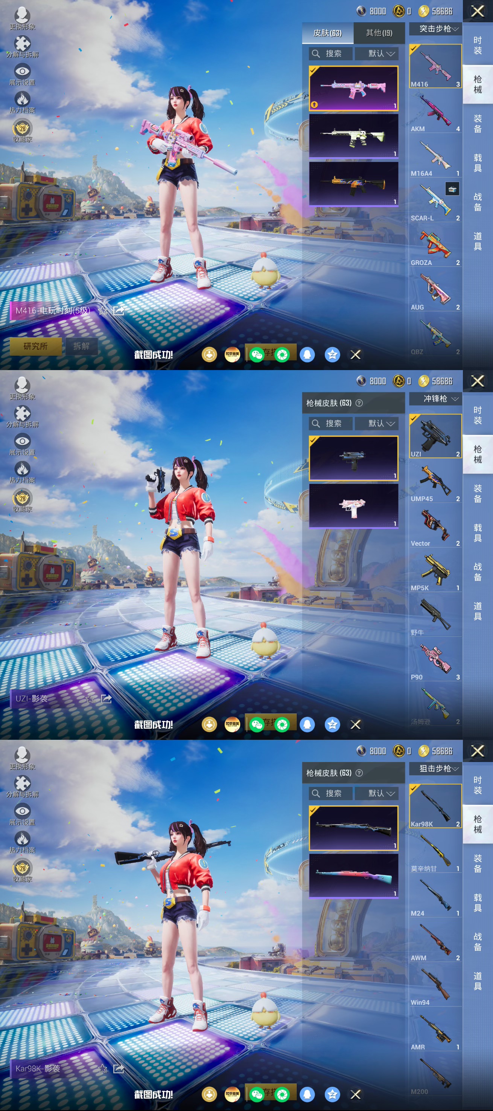Share the Kar98K screenshot to the 和平精英 community
This screenshot has width=493, height=1111.
click(232, 1094)
